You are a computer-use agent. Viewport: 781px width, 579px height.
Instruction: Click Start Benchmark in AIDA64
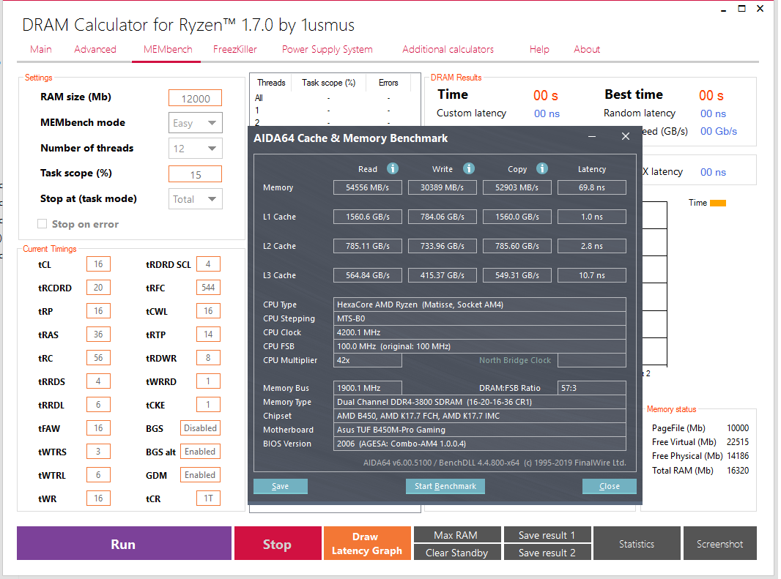tap(445, 486)
